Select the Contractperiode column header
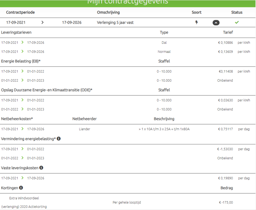Screen dimensions: 256x210 [20, 13]
